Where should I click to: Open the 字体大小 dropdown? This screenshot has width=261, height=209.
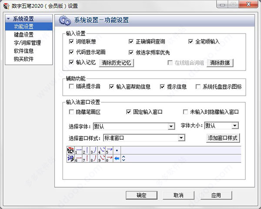tap(235, 125)
